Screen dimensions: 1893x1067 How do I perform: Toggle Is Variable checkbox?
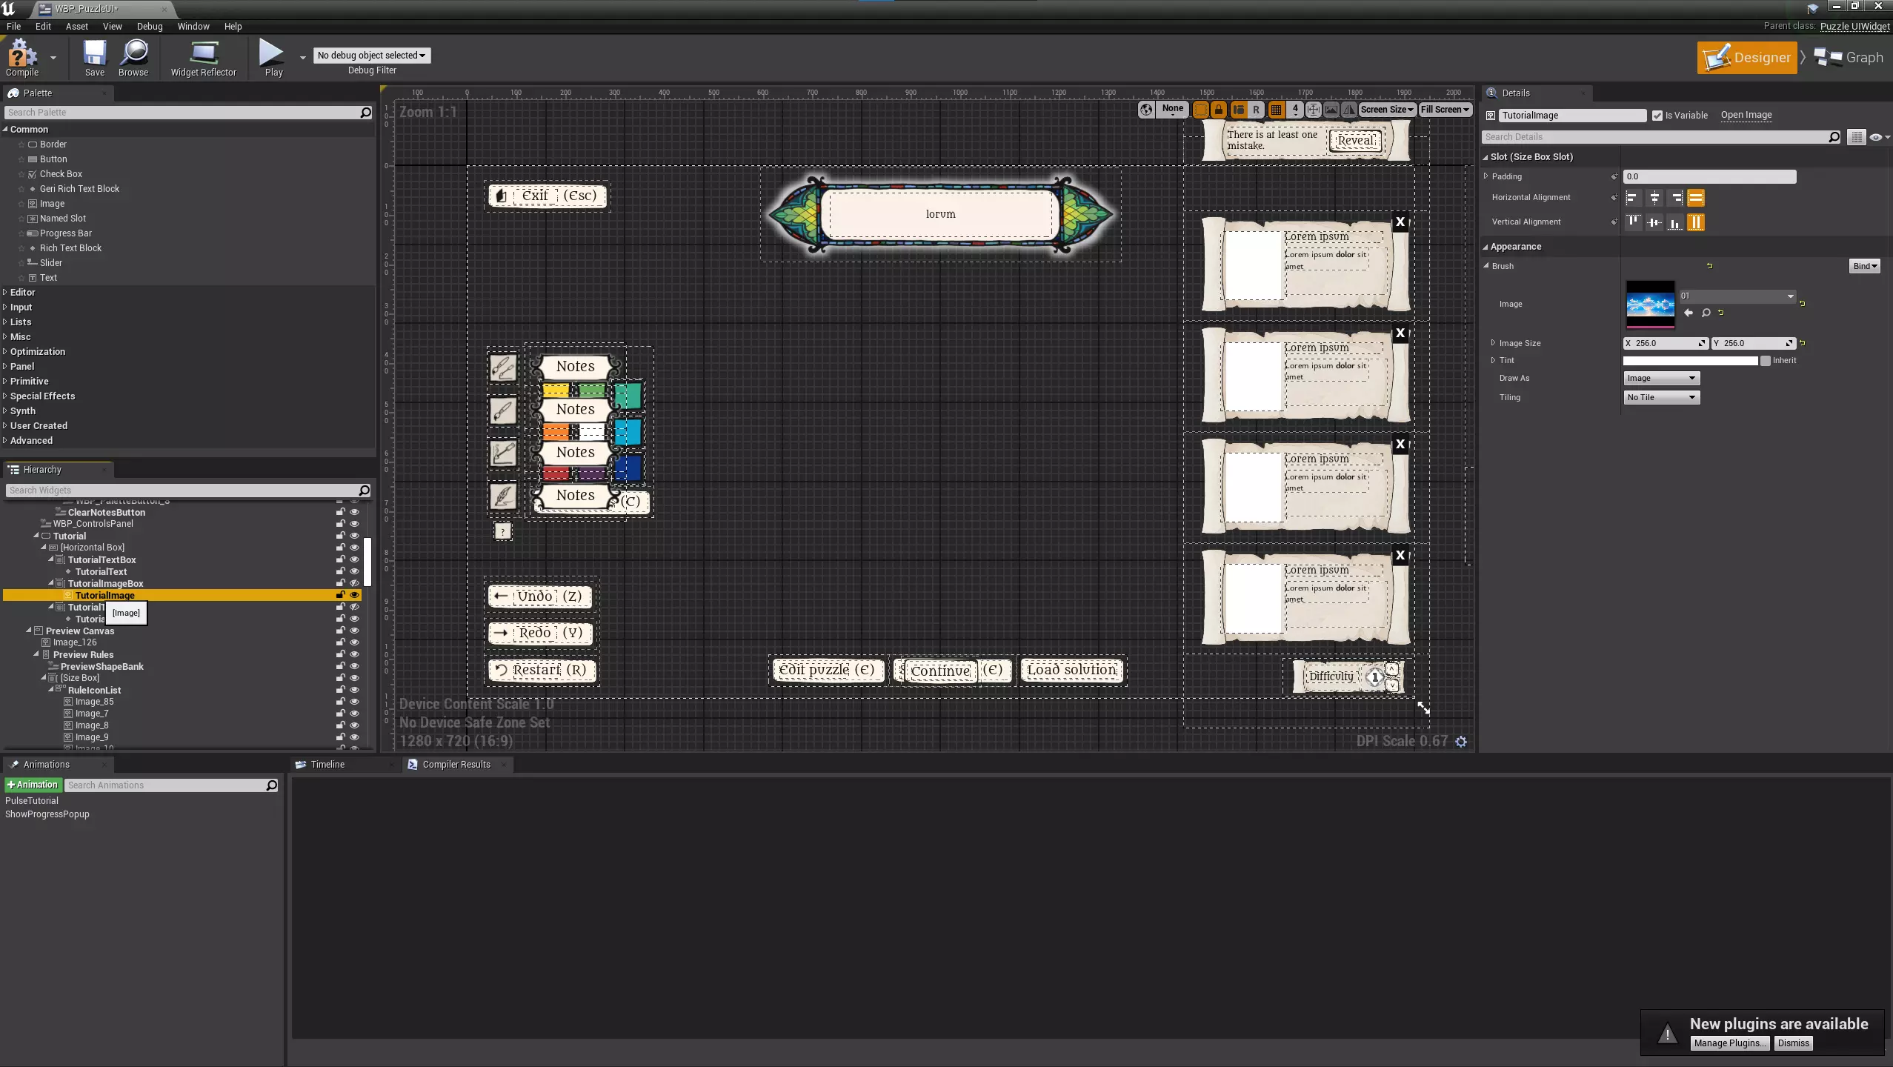(x=1657, y=116)
